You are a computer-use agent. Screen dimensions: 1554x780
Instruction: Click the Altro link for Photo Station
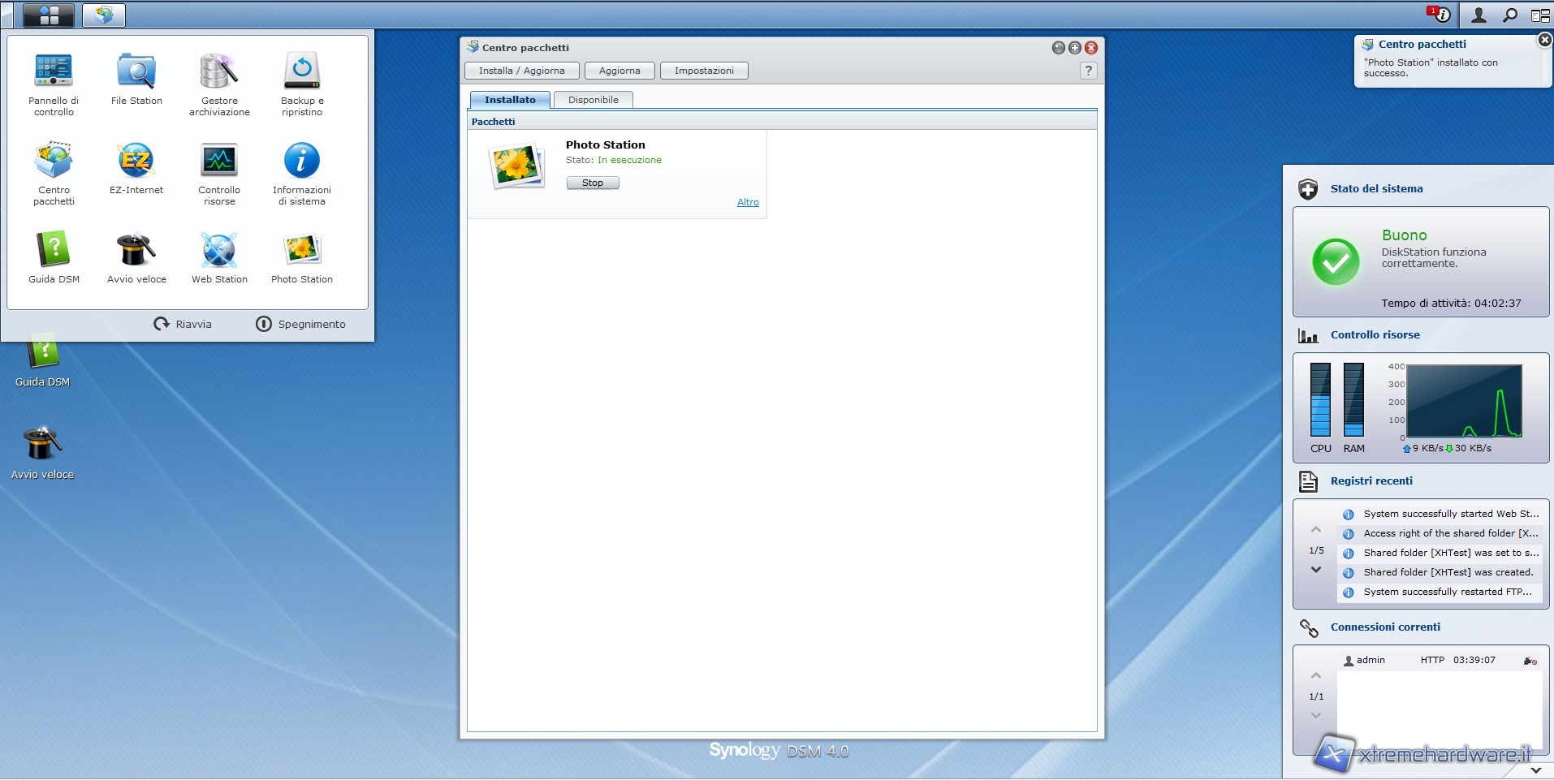pos(748,202)
